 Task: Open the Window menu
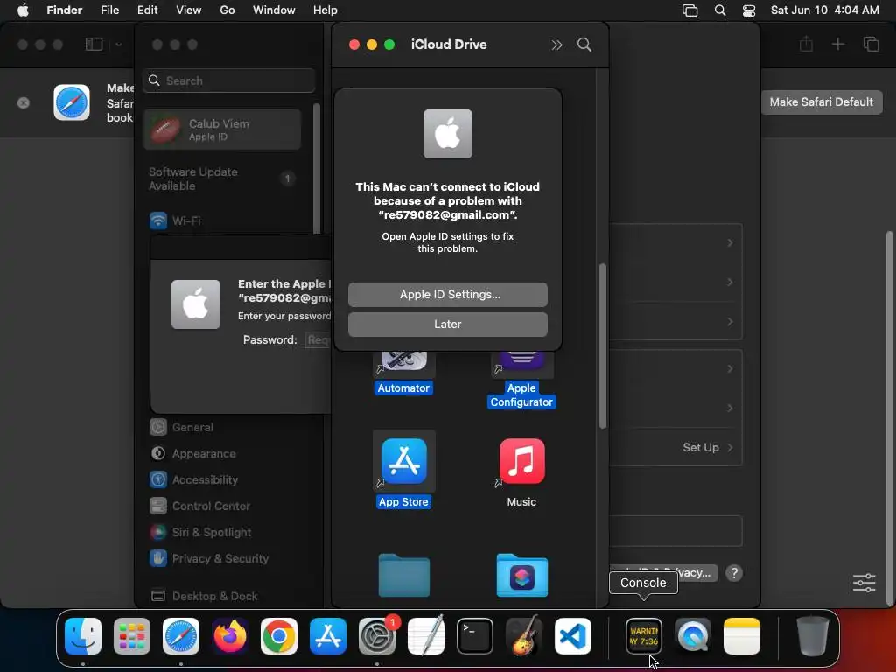[x=274, y=10]
